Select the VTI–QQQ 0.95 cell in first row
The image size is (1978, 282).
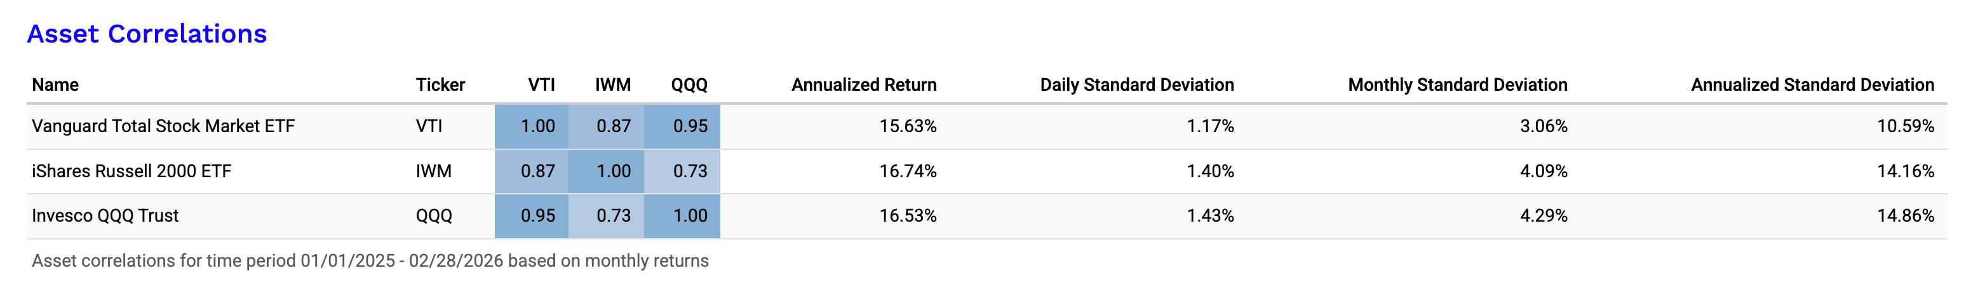click(683, 126)
